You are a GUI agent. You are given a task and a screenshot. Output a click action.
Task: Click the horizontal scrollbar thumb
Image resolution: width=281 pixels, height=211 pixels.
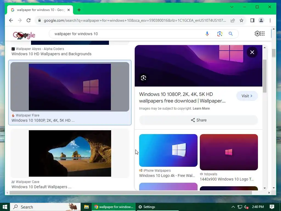click(x=131, y=193)
